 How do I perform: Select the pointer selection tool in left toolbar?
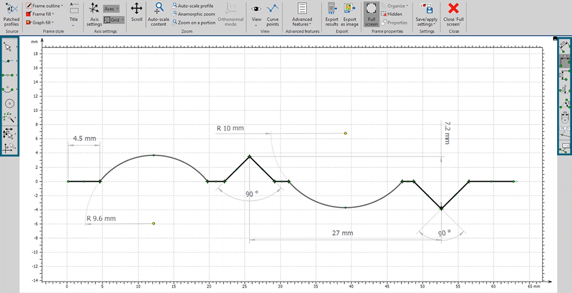[x=9, y=47]
